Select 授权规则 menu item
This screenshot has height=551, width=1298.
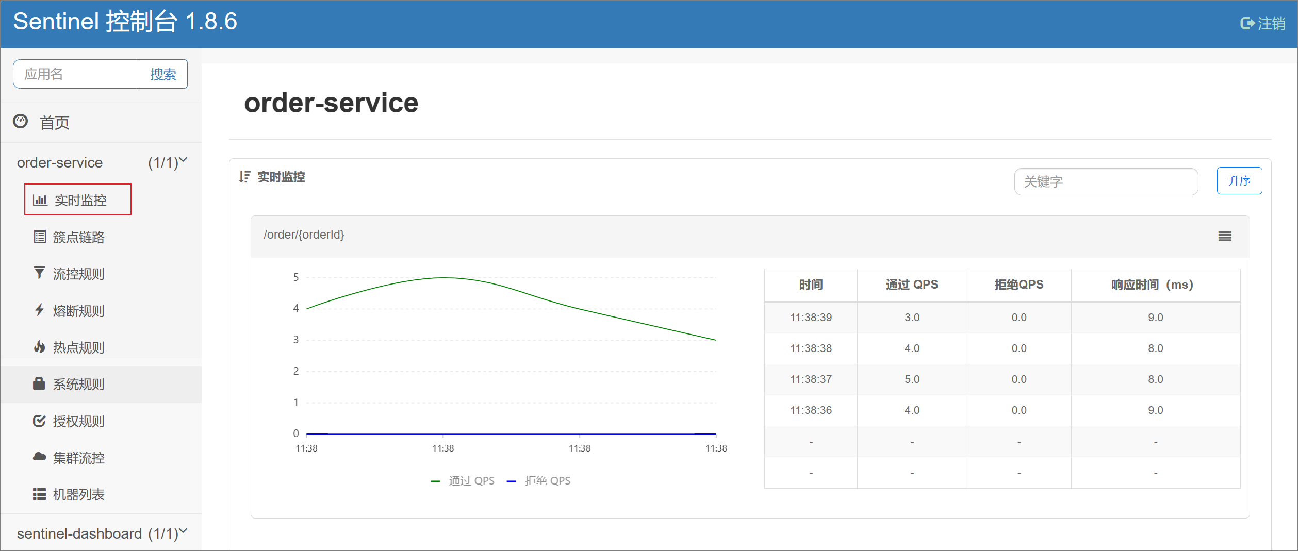click(x=79, y=421)
